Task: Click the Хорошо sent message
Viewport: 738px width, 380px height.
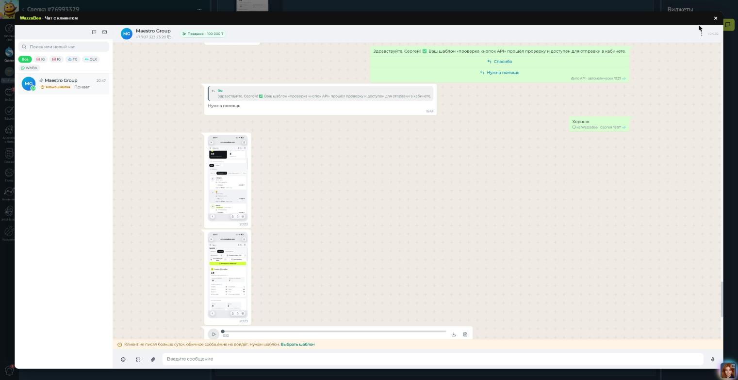Action: (599, 124)
